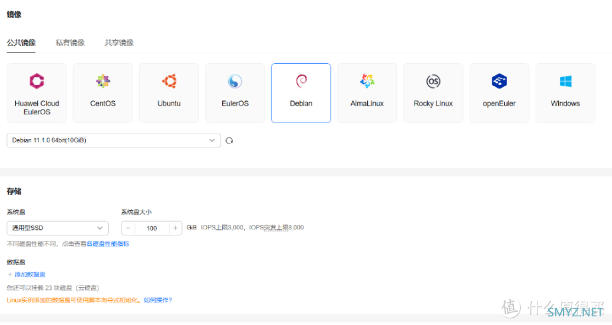Open the 如何操作? help link
This screenshot has height=325, width=612.
click(x=158, y=300)
